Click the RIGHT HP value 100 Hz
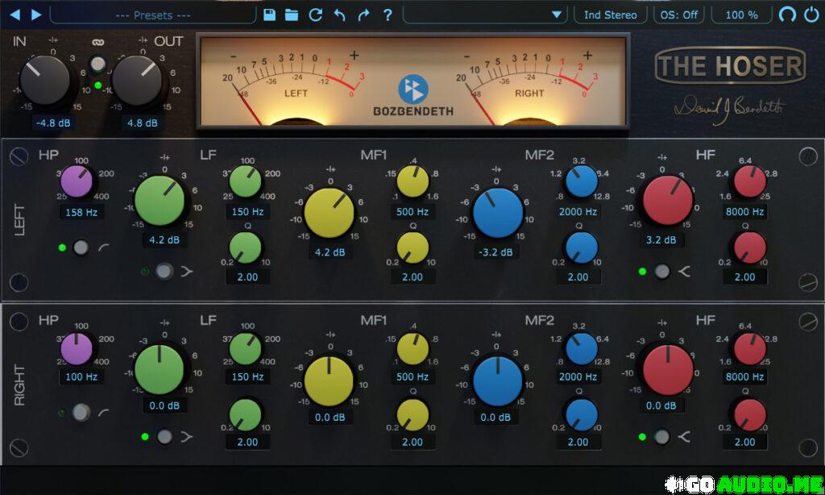The height and width of the screenshot is (495, 825). coord(81,376)
